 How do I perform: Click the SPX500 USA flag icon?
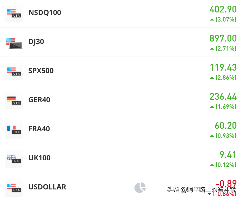(14, 71)
